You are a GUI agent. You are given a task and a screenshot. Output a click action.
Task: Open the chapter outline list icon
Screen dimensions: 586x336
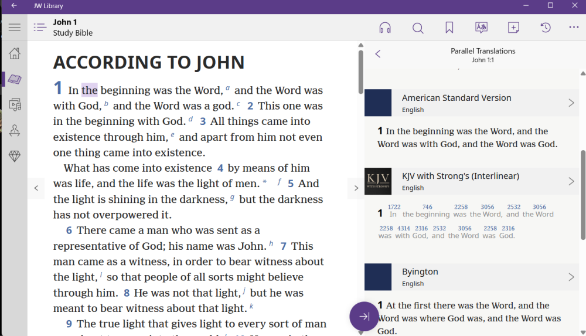click(40, 28)
